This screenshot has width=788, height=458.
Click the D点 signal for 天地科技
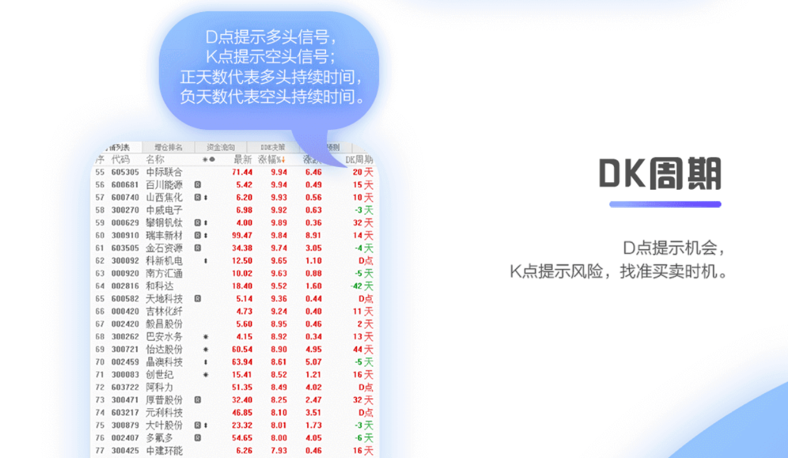point(365,299)
